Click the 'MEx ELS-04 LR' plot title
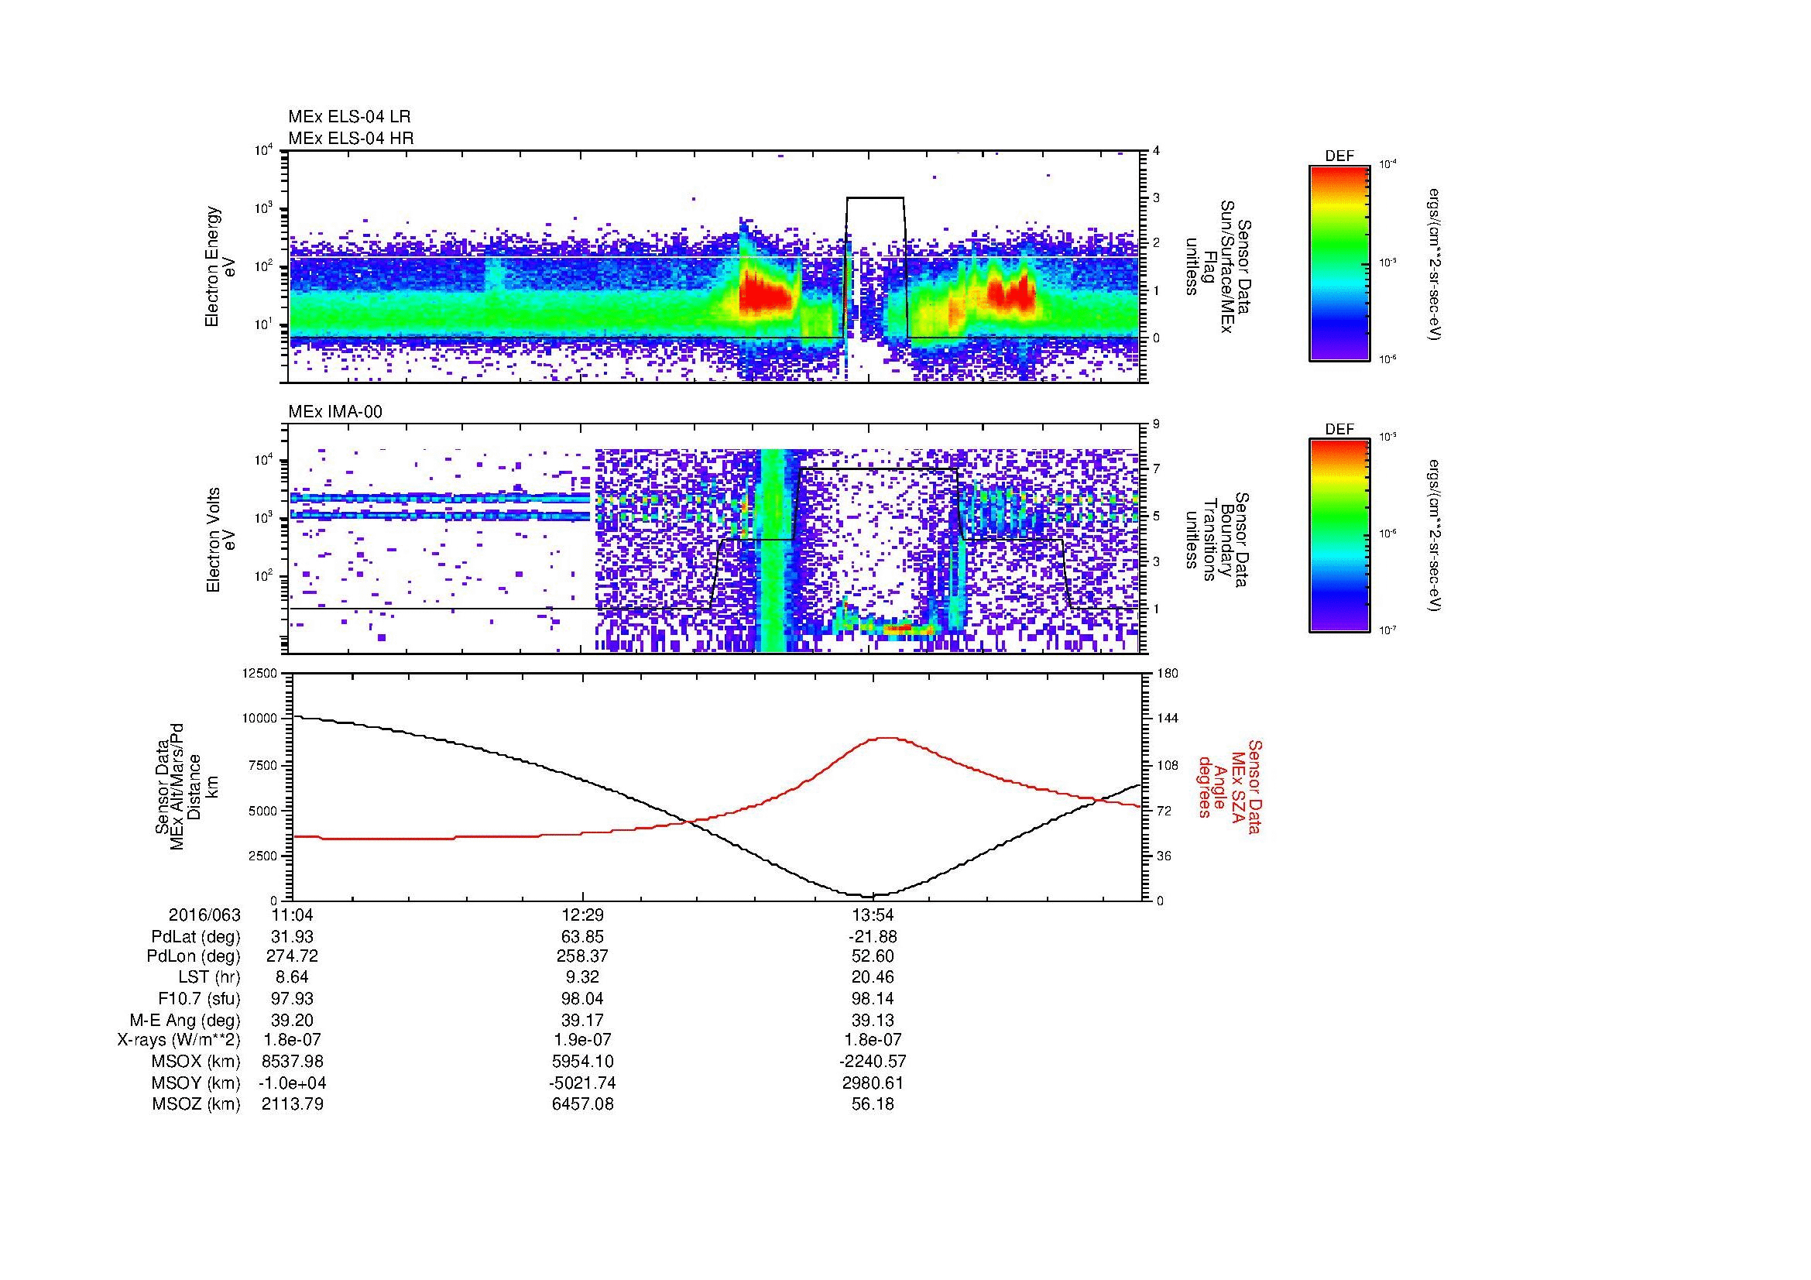Viewport: 1811px width, 1280px height. point(349,117)
